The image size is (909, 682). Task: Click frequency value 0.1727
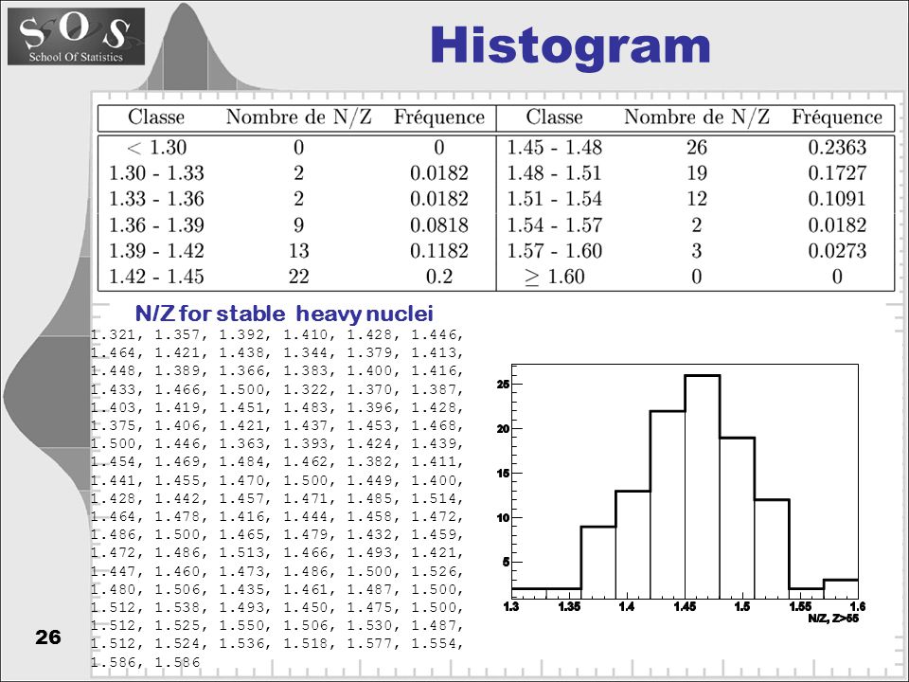pyautogui.click(x=837, y=172)
